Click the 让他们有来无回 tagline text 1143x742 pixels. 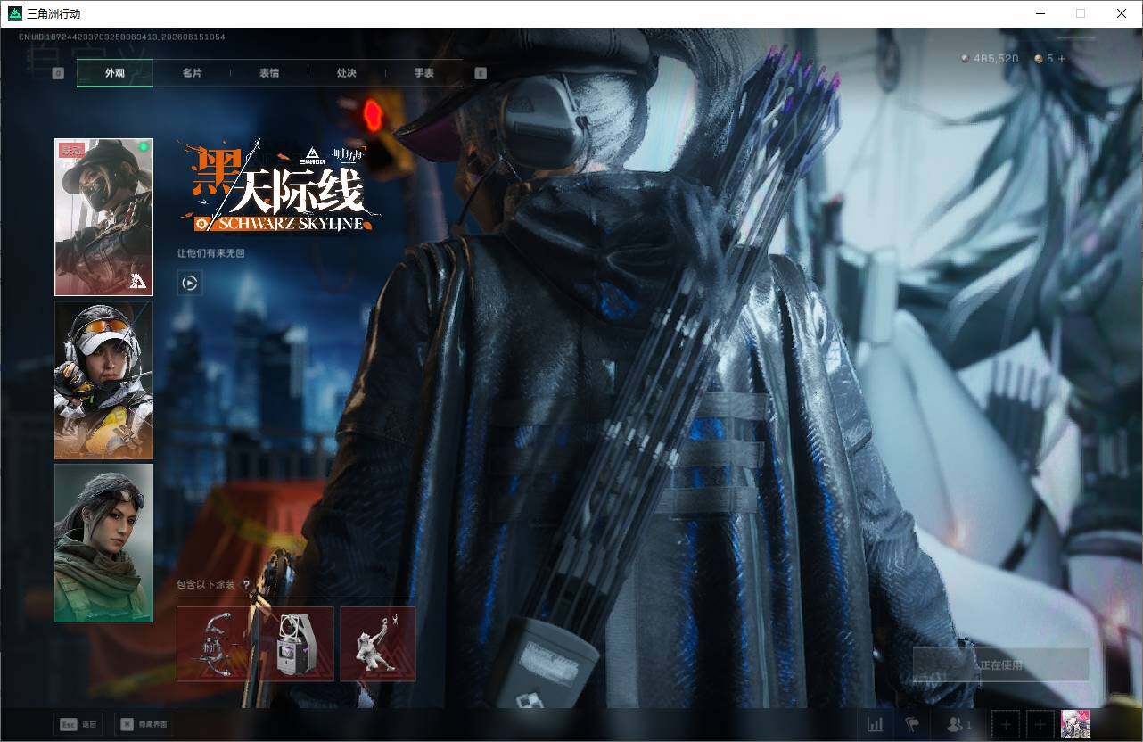coord(210,253)
